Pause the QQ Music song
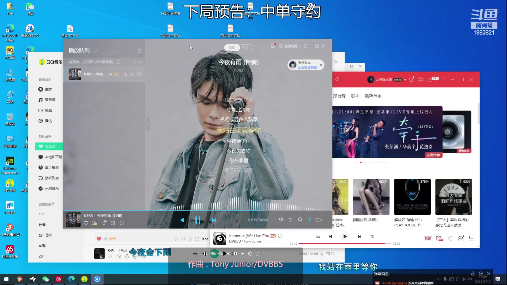The width and height of the screenshot is (507, 285). click(x=198, y=220)
